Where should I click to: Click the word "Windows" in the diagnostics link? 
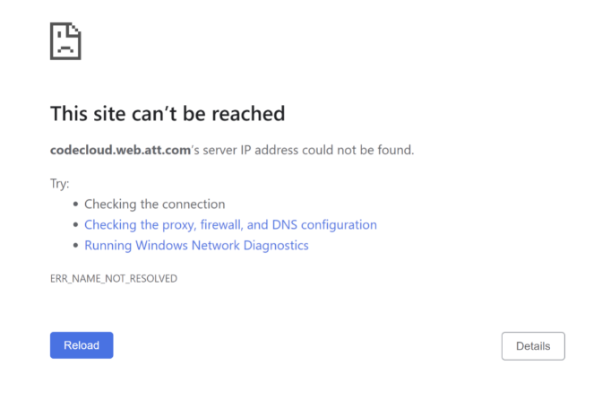click(161, 246)
